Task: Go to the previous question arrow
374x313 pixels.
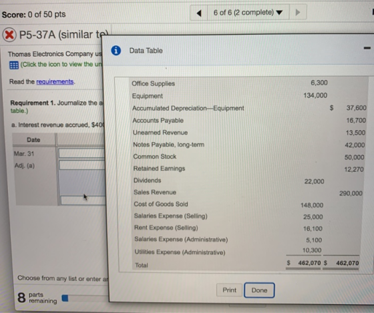Action: 199,13
